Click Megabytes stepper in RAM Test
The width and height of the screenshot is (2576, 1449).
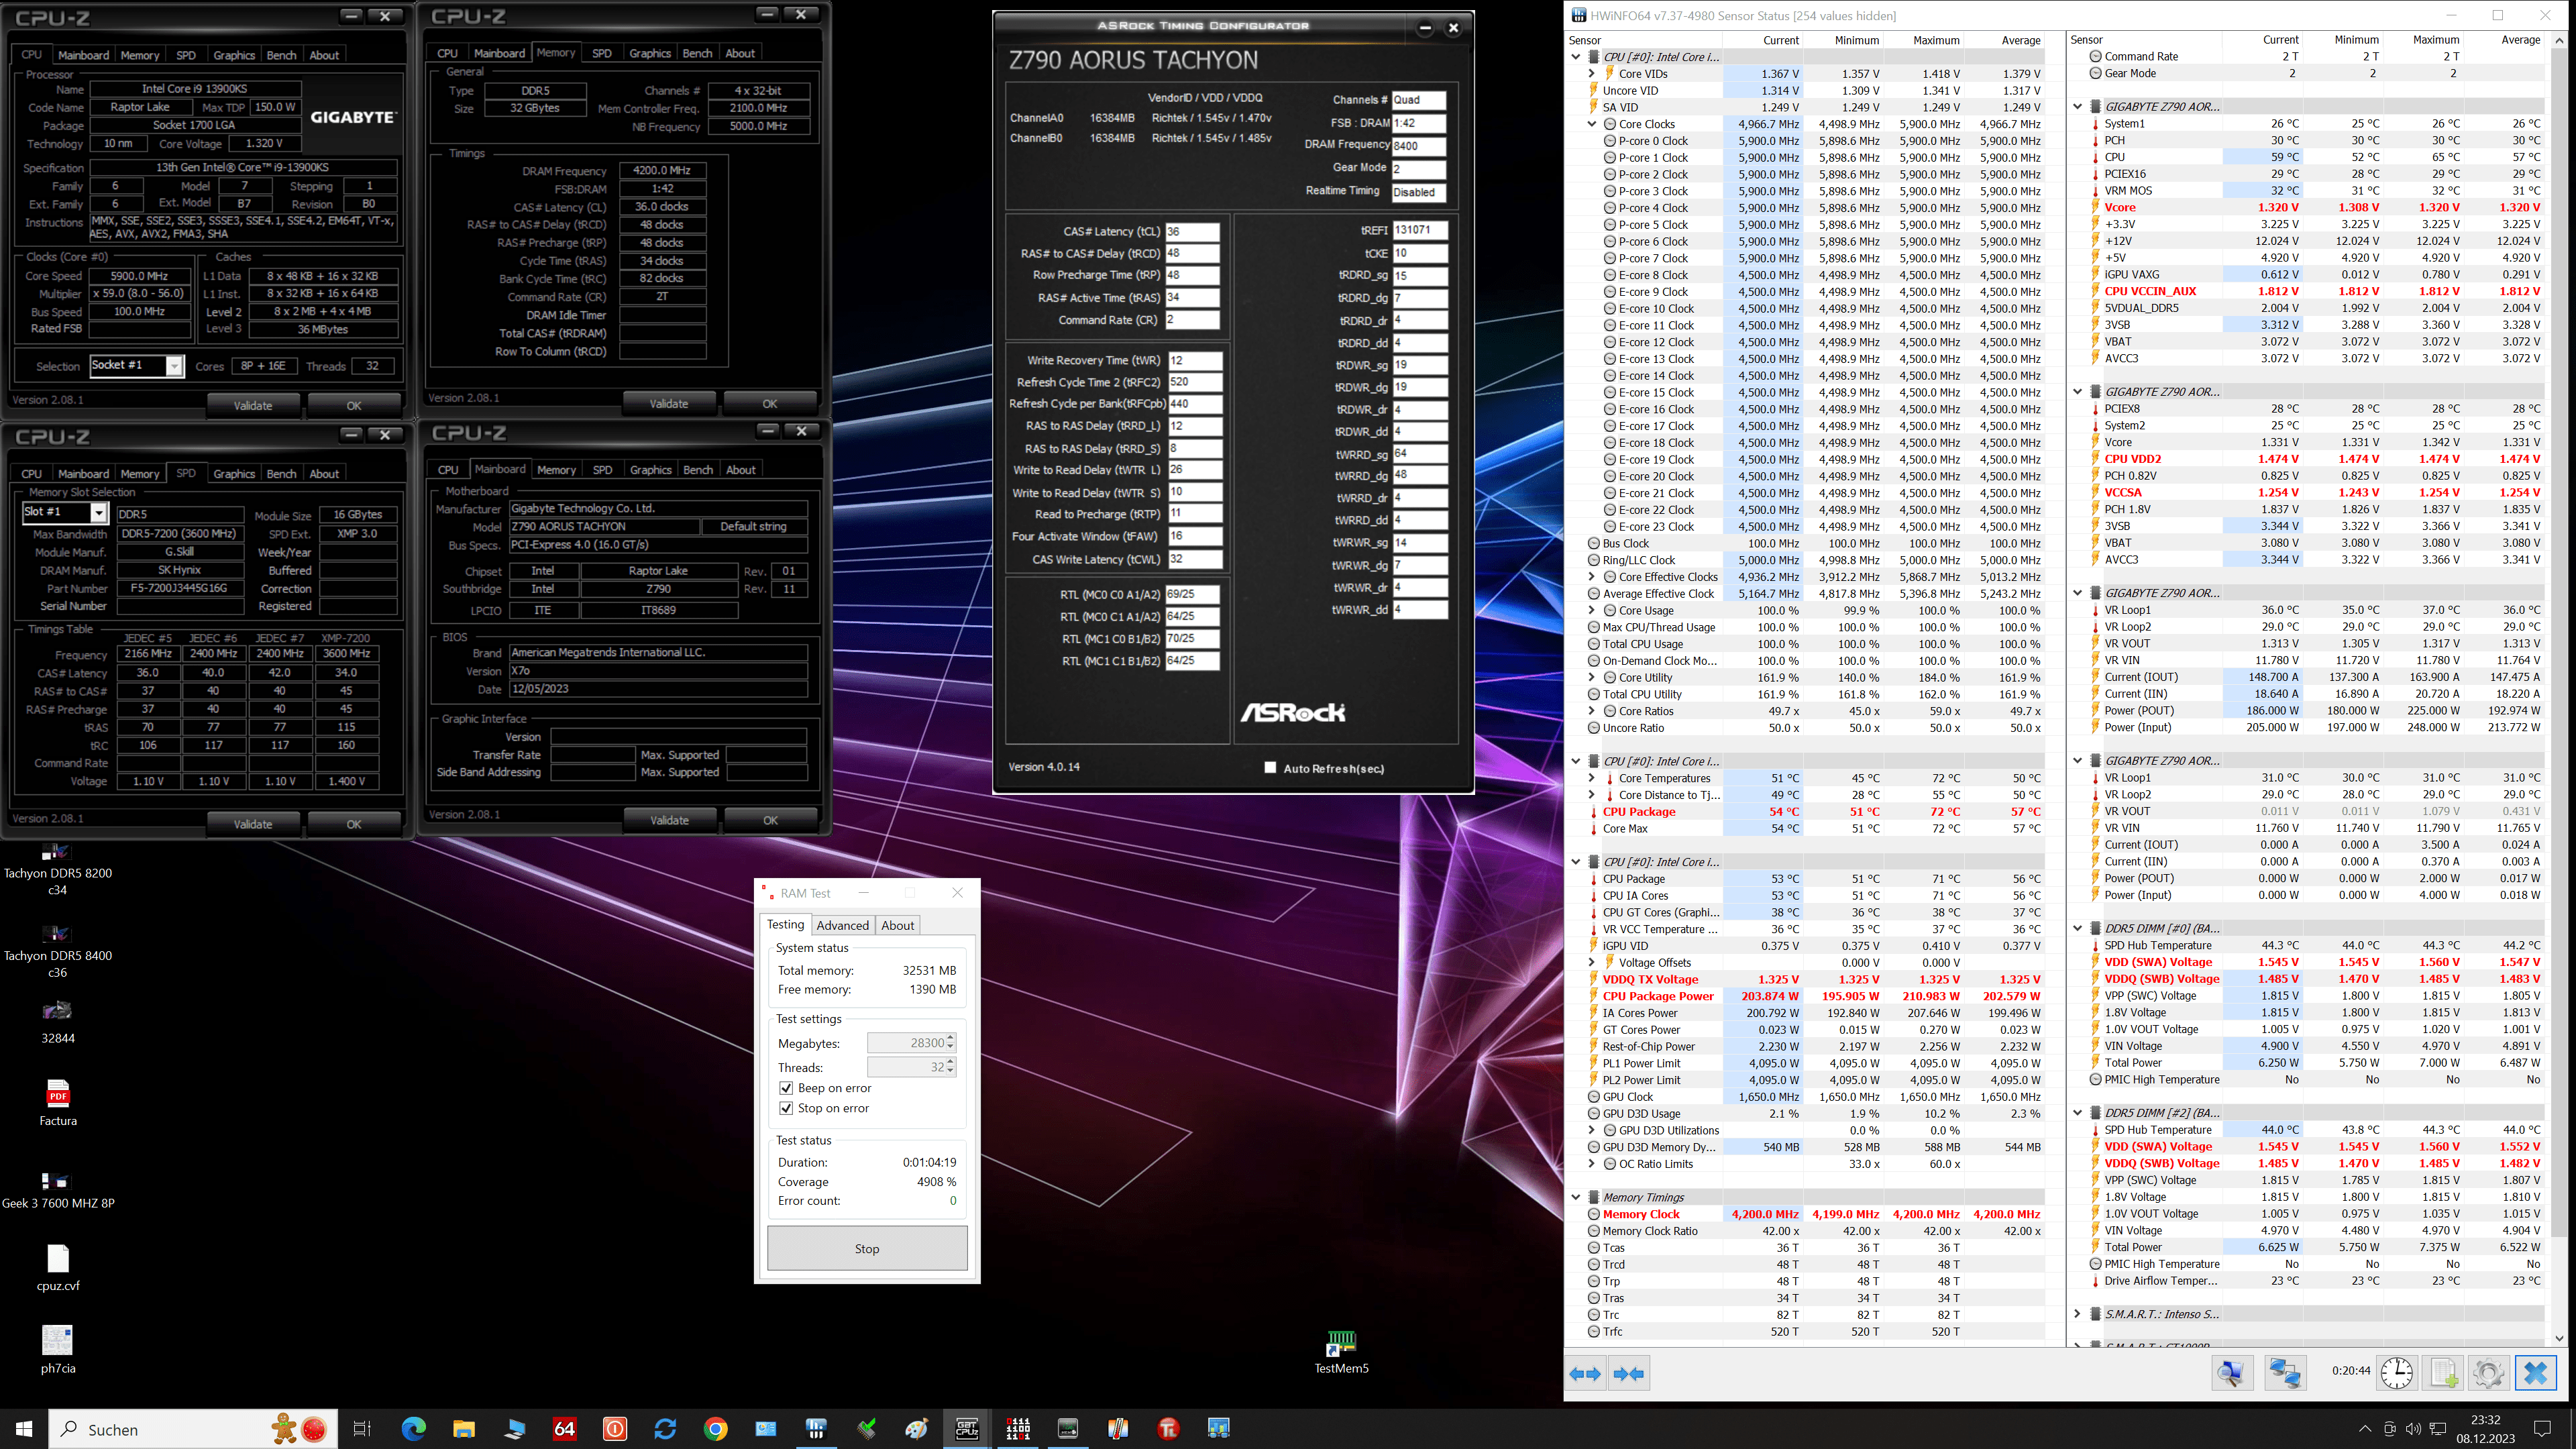coord(950,1043)
